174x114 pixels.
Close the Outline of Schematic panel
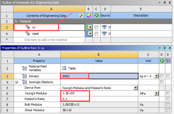[170, 3]
